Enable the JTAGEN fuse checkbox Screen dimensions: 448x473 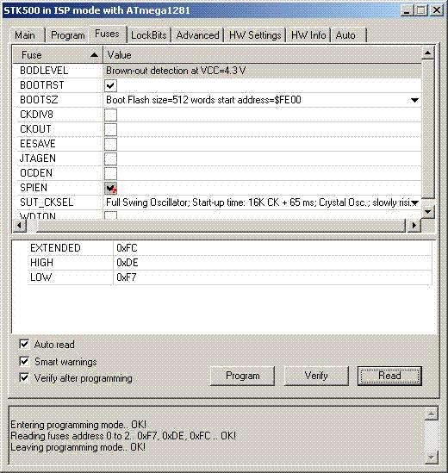(x=110, y=159)
